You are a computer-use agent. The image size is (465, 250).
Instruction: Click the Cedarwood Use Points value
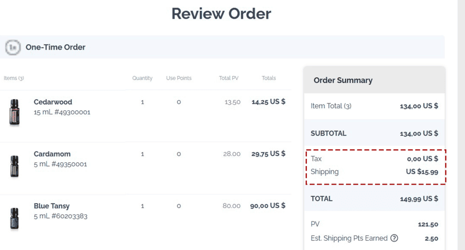click(x=178, y=102)
